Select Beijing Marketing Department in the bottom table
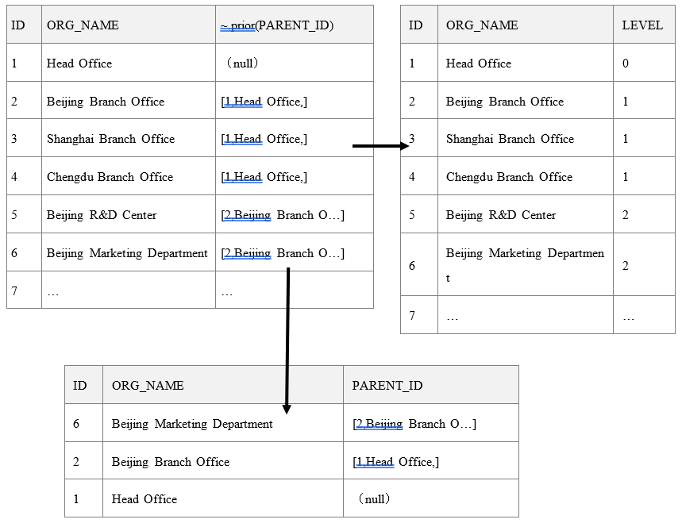This screenshot has height=527, width=682. pos(192,424)
